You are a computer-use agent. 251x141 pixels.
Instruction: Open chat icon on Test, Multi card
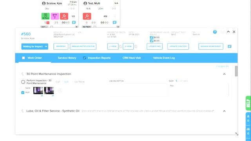pyautogui.click(x=115, y=22)
